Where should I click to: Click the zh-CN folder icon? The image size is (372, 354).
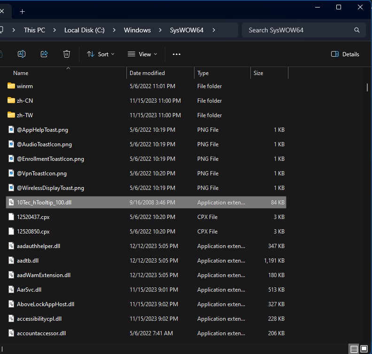(11, 100)
